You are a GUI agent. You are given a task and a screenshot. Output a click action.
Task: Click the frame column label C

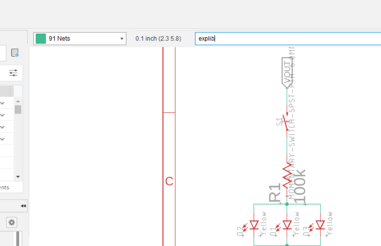click(x=169, y=182)
